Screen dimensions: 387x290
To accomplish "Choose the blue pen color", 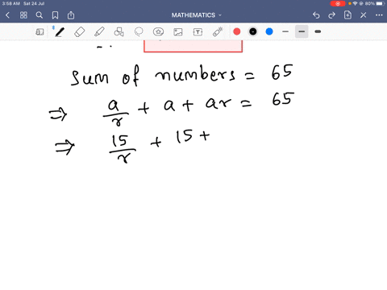I will click(x=269, y=31).
